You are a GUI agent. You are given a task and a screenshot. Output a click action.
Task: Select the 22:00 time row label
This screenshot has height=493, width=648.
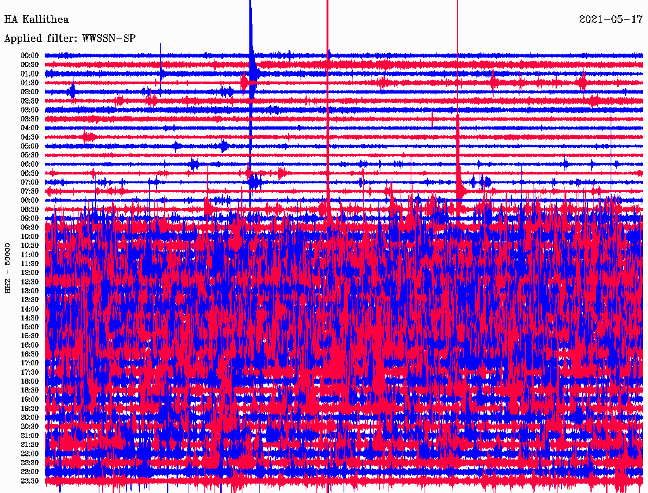pos(30,454)
